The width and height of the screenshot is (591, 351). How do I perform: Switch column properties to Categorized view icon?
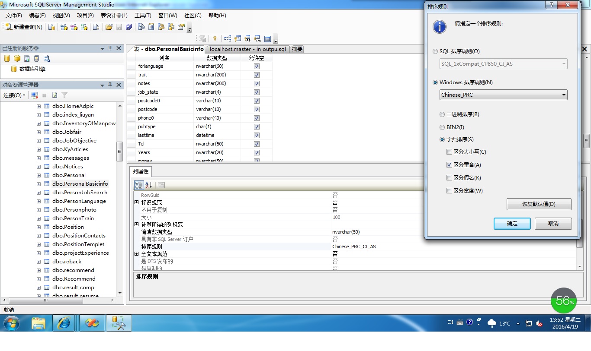click(x=139, y=185)
